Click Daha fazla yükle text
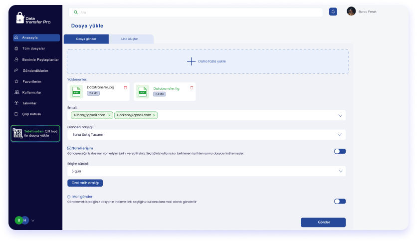Viewport: 417px width, 242px height. [212, 61]
